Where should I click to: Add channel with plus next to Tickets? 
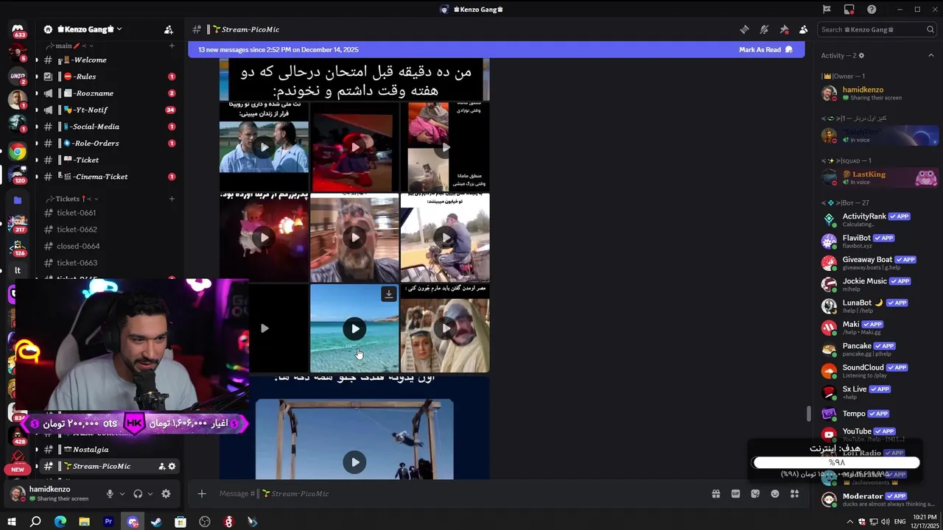pos(172,199)
